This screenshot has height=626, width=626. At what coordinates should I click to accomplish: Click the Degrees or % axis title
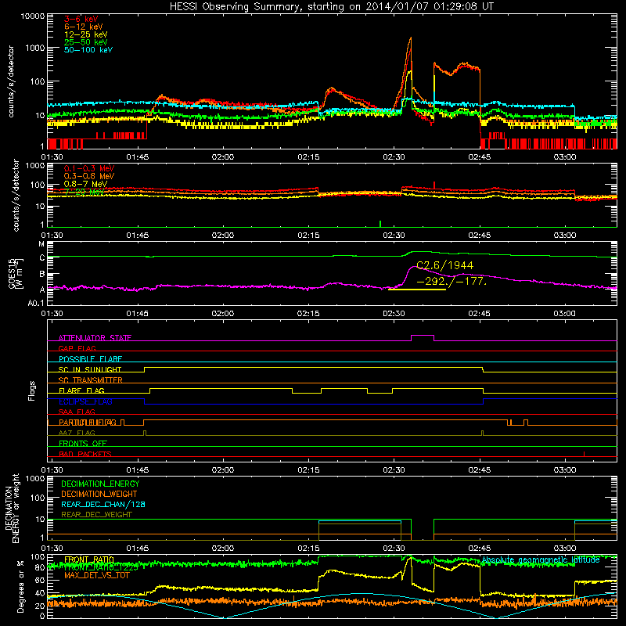20,586
